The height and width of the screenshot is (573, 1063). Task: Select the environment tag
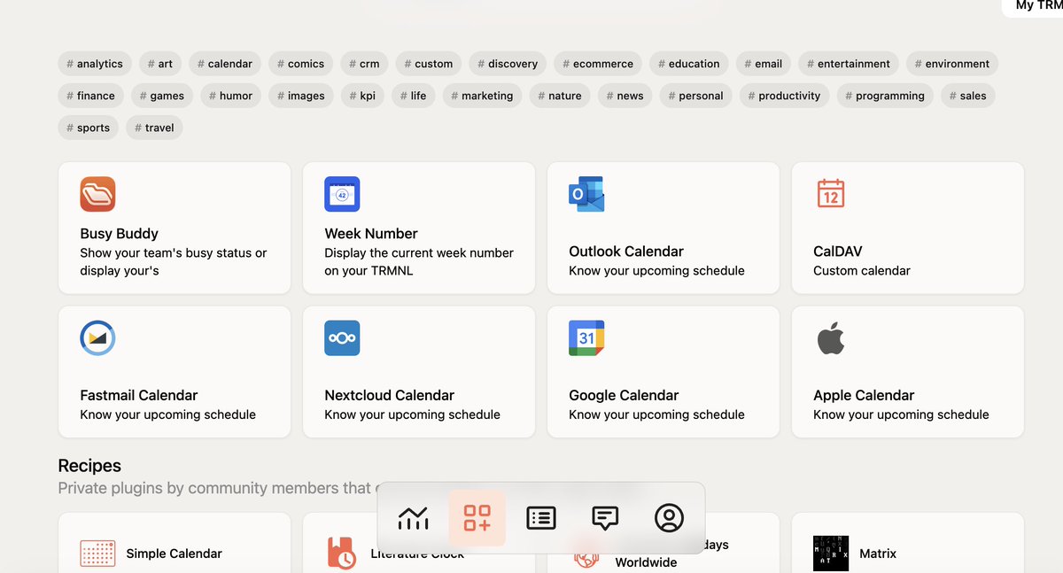pos(952,64)
